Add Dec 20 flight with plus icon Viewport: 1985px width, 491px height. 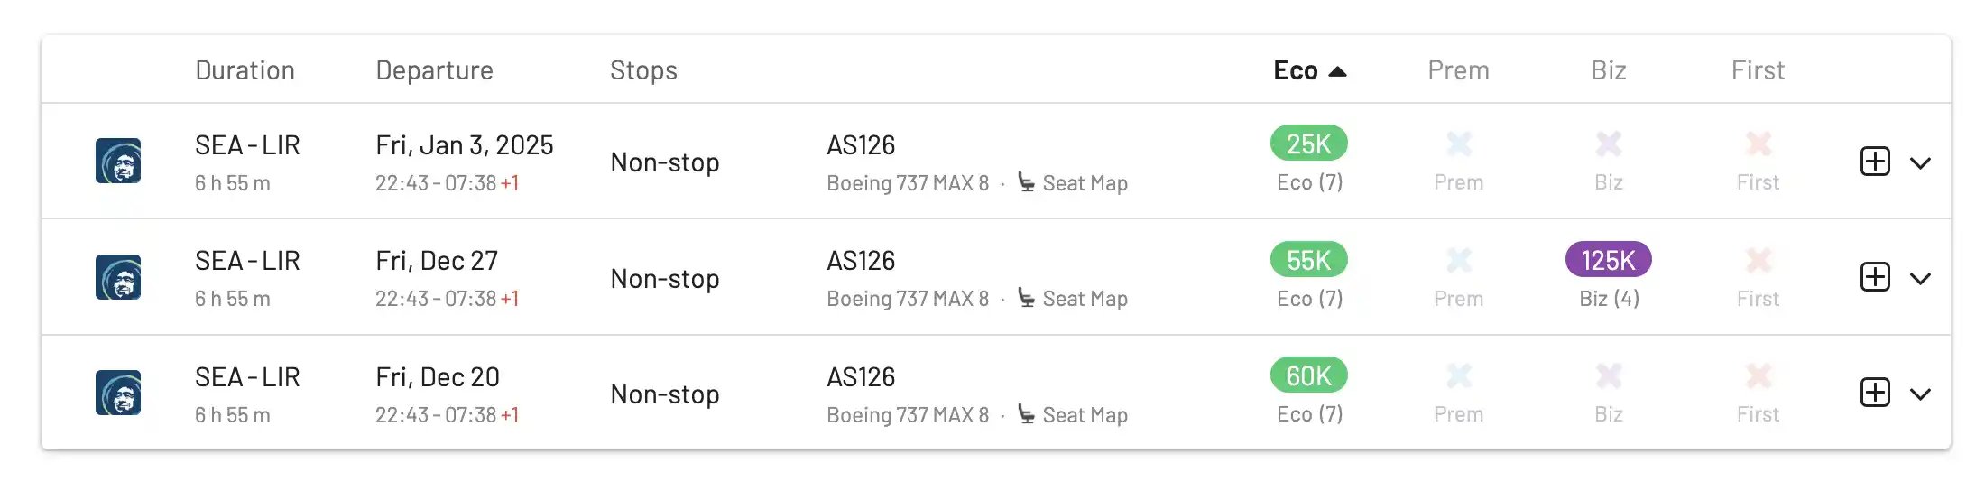1875,393
